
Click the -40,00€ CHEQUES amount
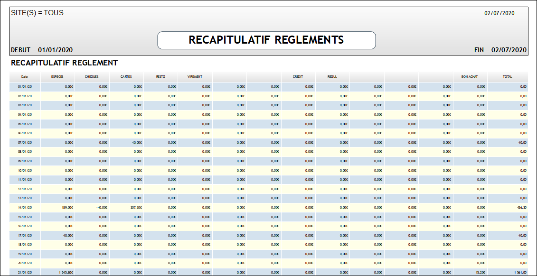pos(101,207)
